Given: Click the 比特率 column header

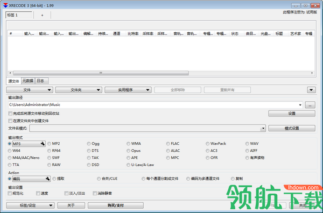Looking at the screenshot, I should tap(133, 33).
